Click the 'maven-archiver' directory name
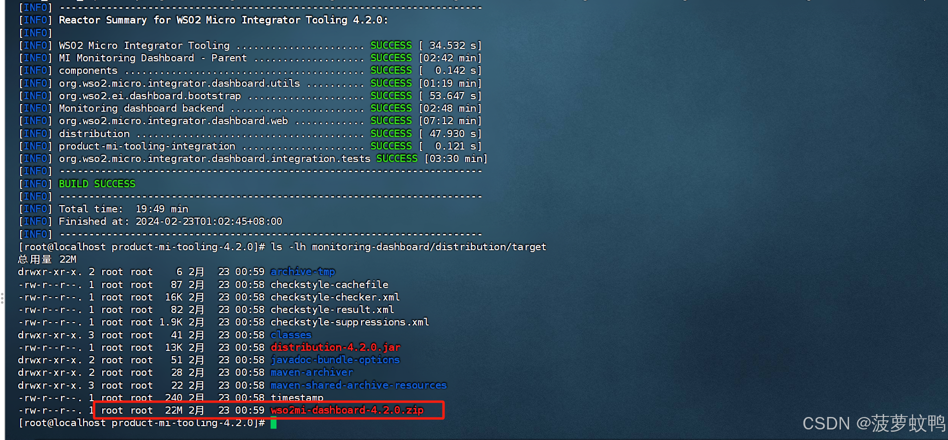This screenshot has width=948, height=440. (312, 372)
